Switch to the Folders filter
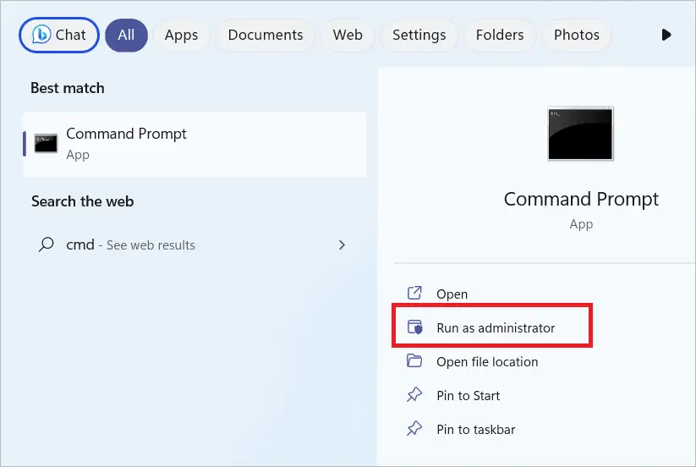The height and width of the screenshot is (467, 696). (500, 35)
